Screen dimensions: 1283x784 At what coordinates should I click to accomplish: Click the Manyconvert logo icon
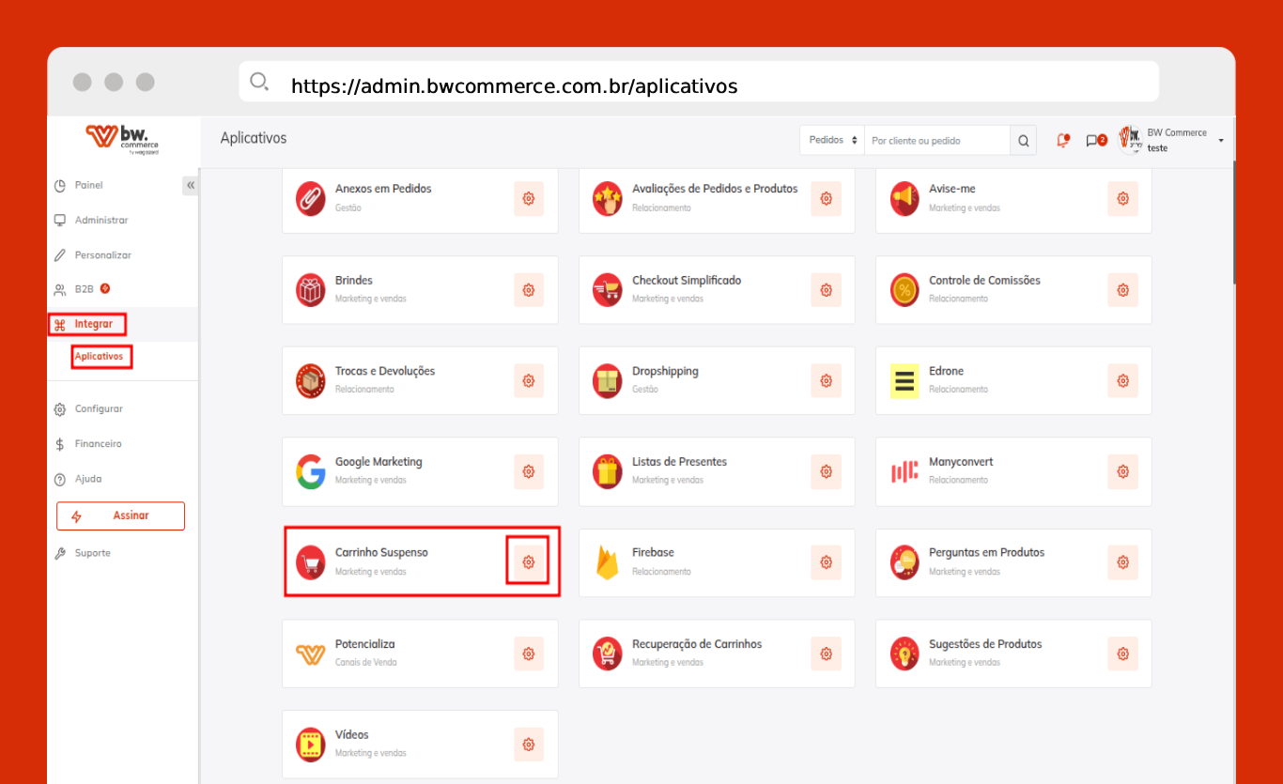point(904,471)
